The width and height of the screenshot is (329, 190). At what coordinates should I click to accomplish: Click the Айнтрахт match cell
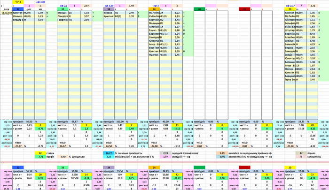pyautogui.click(x=290, y=20)
